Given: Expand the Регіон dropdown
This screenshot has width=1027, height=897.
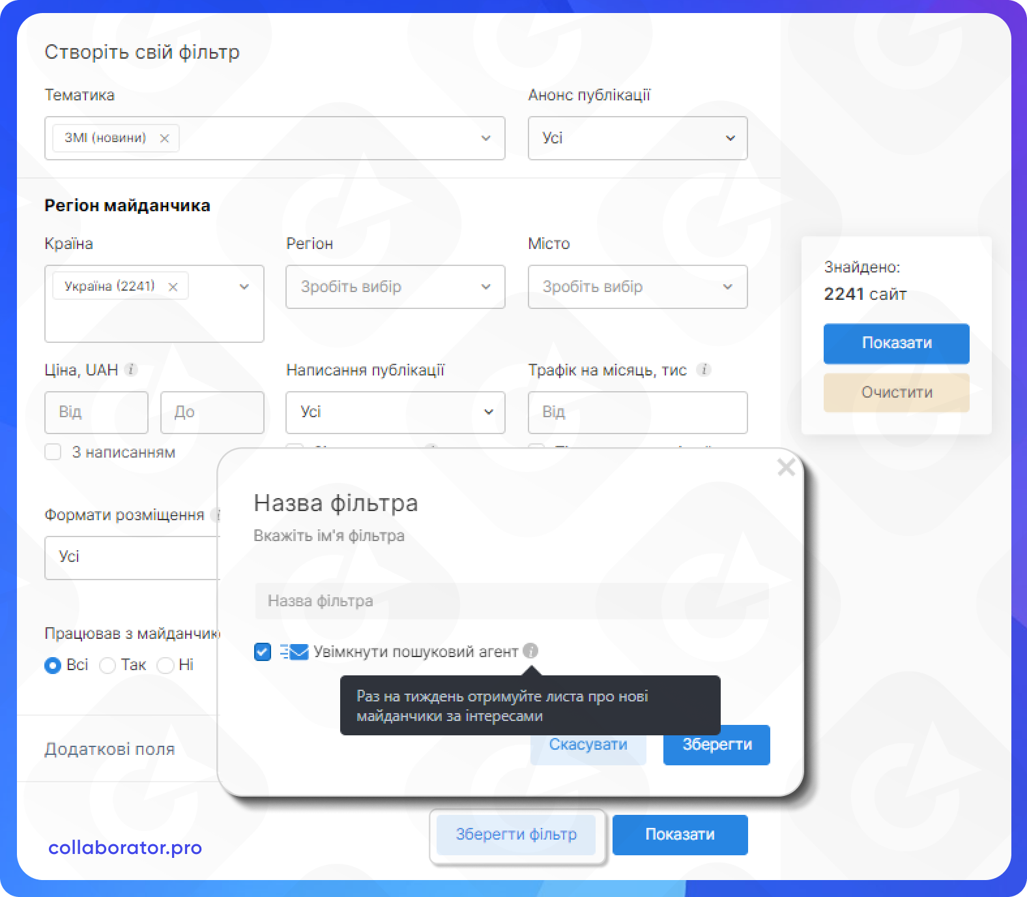Looking at the screenshot, I should 395,287.
